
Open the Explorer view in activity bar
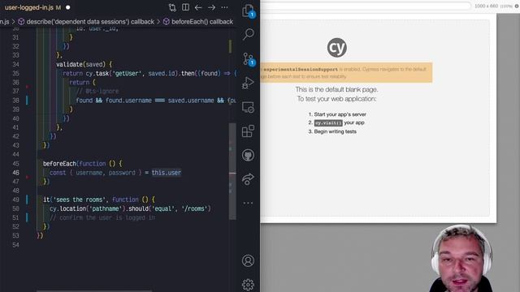pyautogui.click(x=248, y=11)
